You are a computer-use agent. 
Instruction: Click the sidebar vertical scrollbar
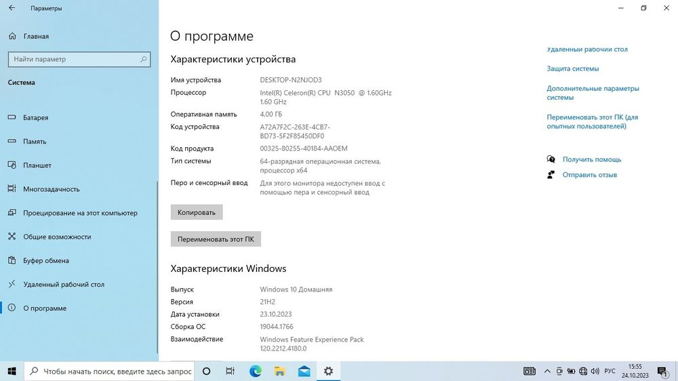[x=158, y=266]
